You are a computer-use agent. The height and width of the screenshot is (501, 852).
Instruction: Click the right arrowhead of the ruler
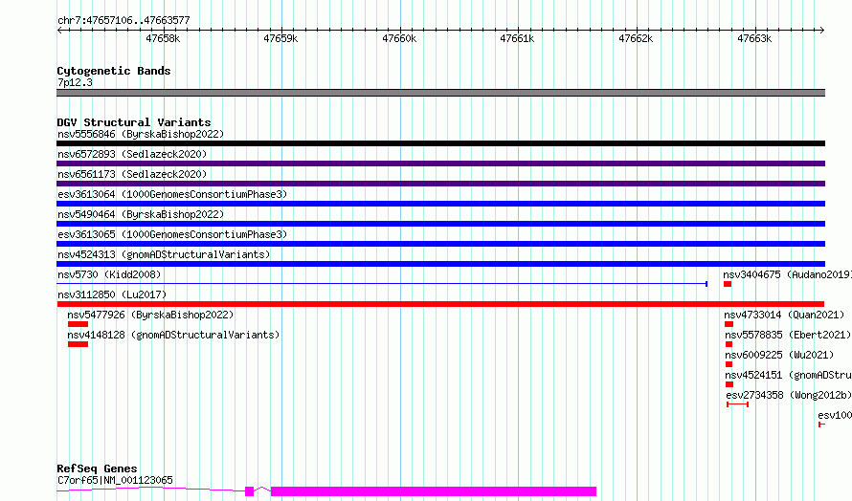[822, 31]
